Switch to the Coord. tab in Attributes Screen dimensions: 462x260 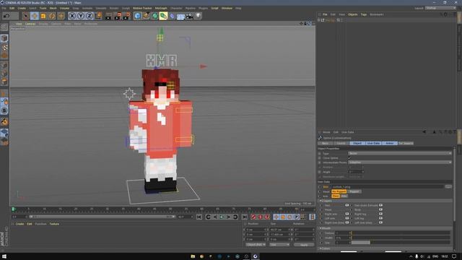(x=341, y=143)
